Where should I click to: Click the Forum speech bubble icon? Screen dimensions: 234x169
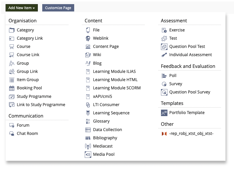(x=12, y=125)
